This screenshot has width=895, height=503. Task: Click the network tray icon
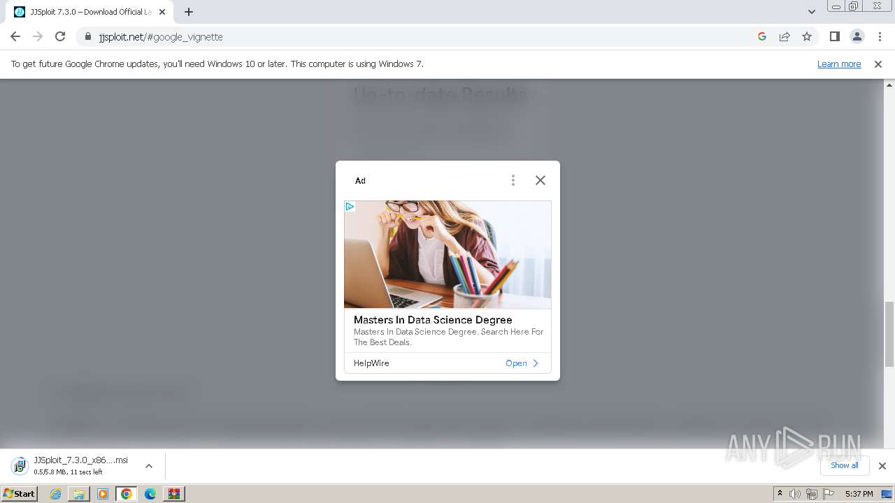(812, 494)
